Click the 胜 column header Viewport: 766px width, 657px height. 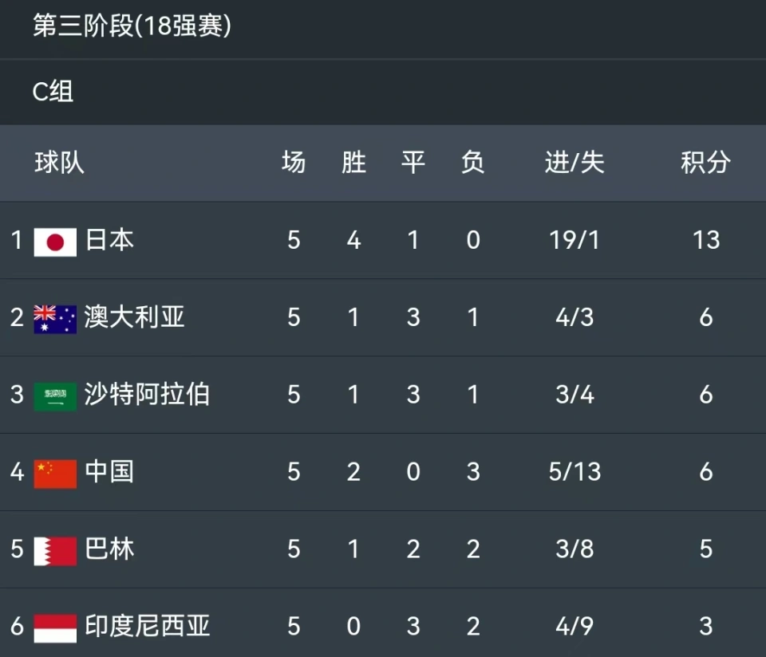(x=353, y=163)
